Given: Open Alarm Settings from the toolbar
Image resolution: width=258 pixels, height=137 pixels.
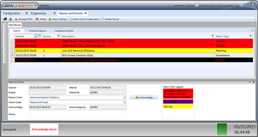Looking at the screenshot, I should [x=58, y=19].
